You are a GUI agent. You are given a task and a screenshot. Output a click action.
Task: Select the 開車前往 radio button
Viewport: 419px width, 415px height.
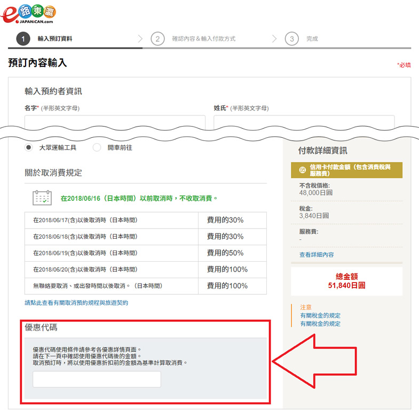(97, 147)
